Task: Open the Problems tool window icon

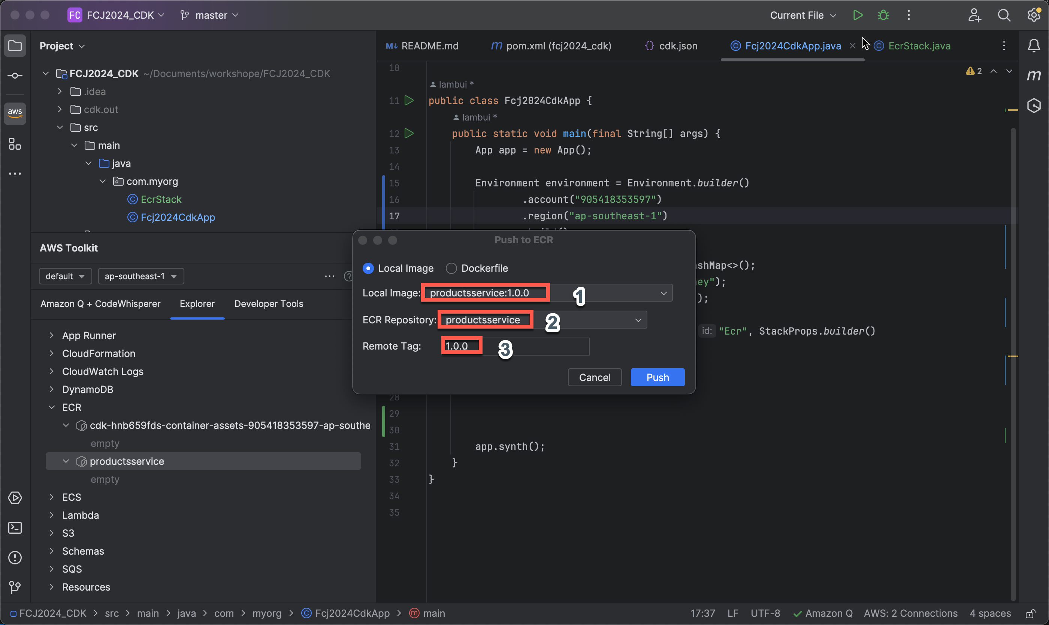Action: [x=15, y=558]
